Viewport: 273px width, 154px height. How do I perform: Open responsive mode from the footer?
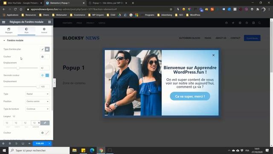[x=23, y=144]
